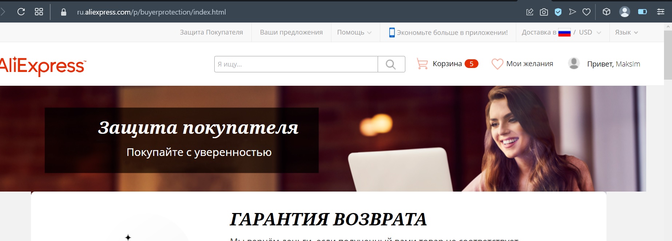Screen dimensions: 672x241
Task: Click the phone app icon
Action: click(x=392, y=32)
